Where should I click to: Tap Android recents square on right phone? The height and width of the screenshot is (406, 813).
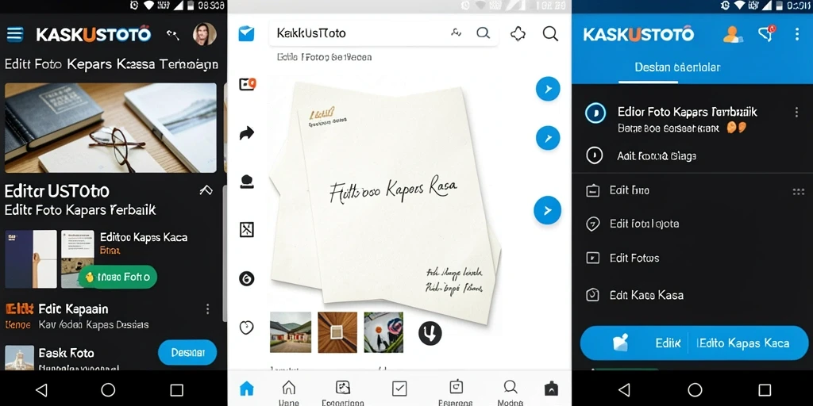coord(765,389)
